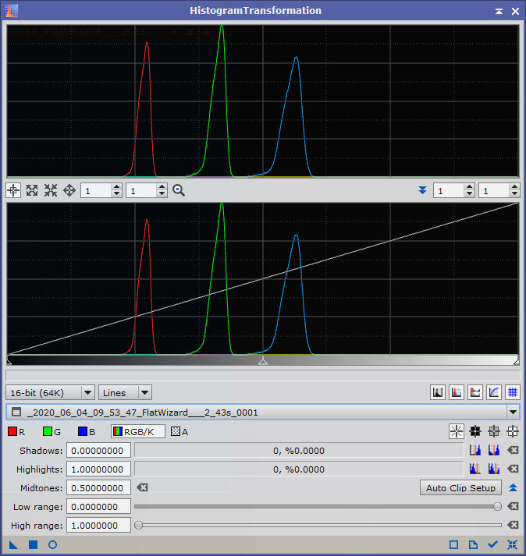Toggle show raw RGB histograms icon
Viewport: 526px width, 556px height.
457,392
